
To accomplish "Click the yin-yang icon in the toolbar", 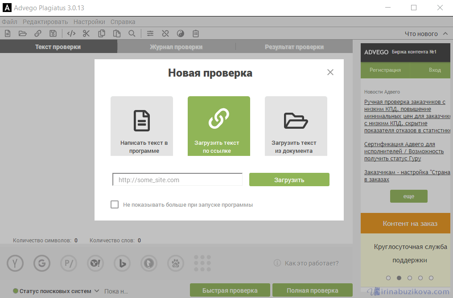I will tap(181, 33).
